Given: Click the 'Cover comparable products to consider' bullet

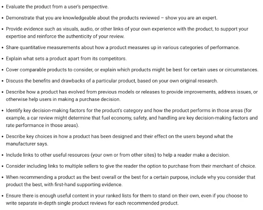Looking at the screenshot, I should pyautogui.click(x=132, y=70).
